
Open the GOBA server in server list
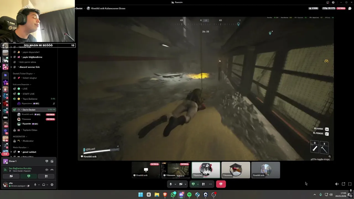pyautogui.click(x=5, y=117)
